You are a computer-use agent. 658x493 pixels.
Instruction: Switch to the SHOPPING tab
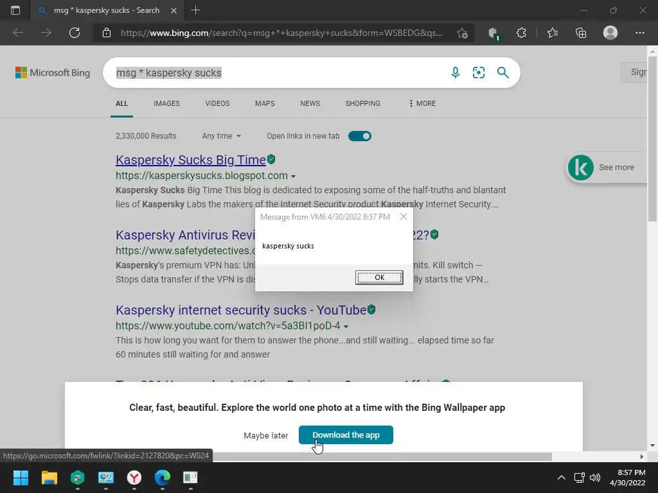[x=363, y=103]
